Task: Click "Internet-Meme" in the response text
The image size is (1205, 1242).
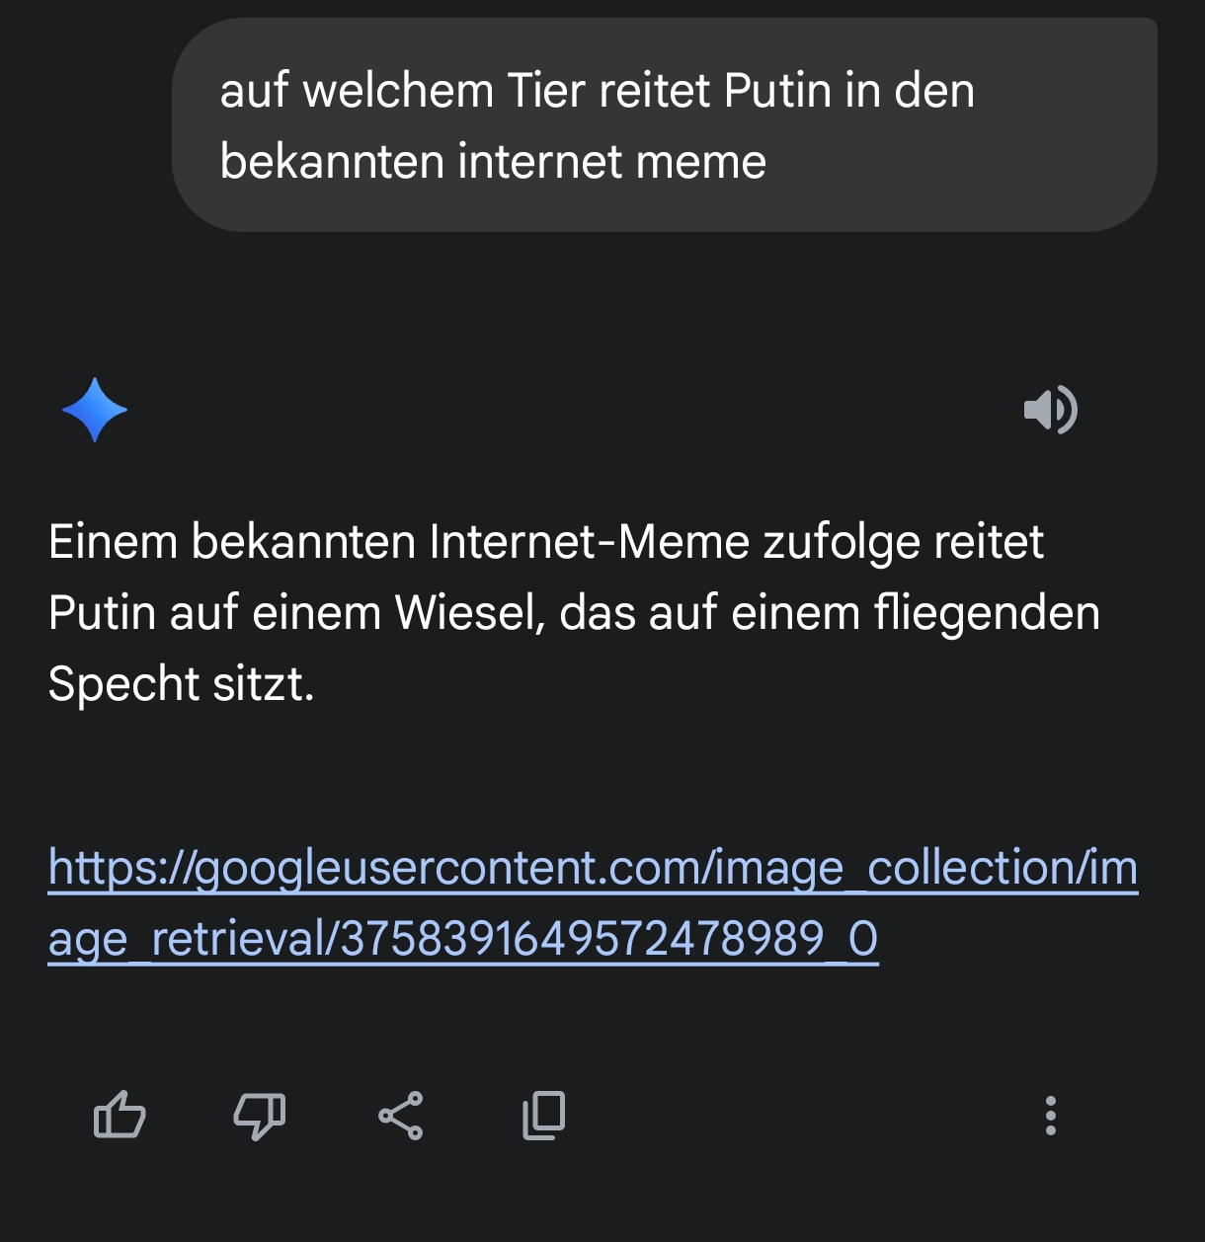Action: [590, 542]
